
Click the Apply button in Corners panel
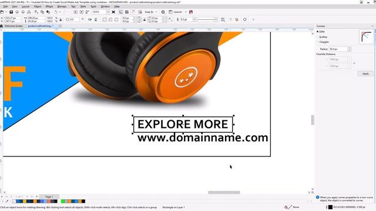coord(365,74)
